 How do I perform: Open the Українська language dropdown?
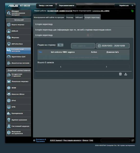click(x=124, y=6)
